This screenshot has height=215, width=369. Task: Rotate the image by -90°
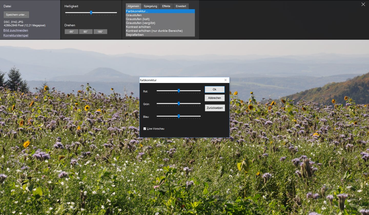click(x=71, y=32)
